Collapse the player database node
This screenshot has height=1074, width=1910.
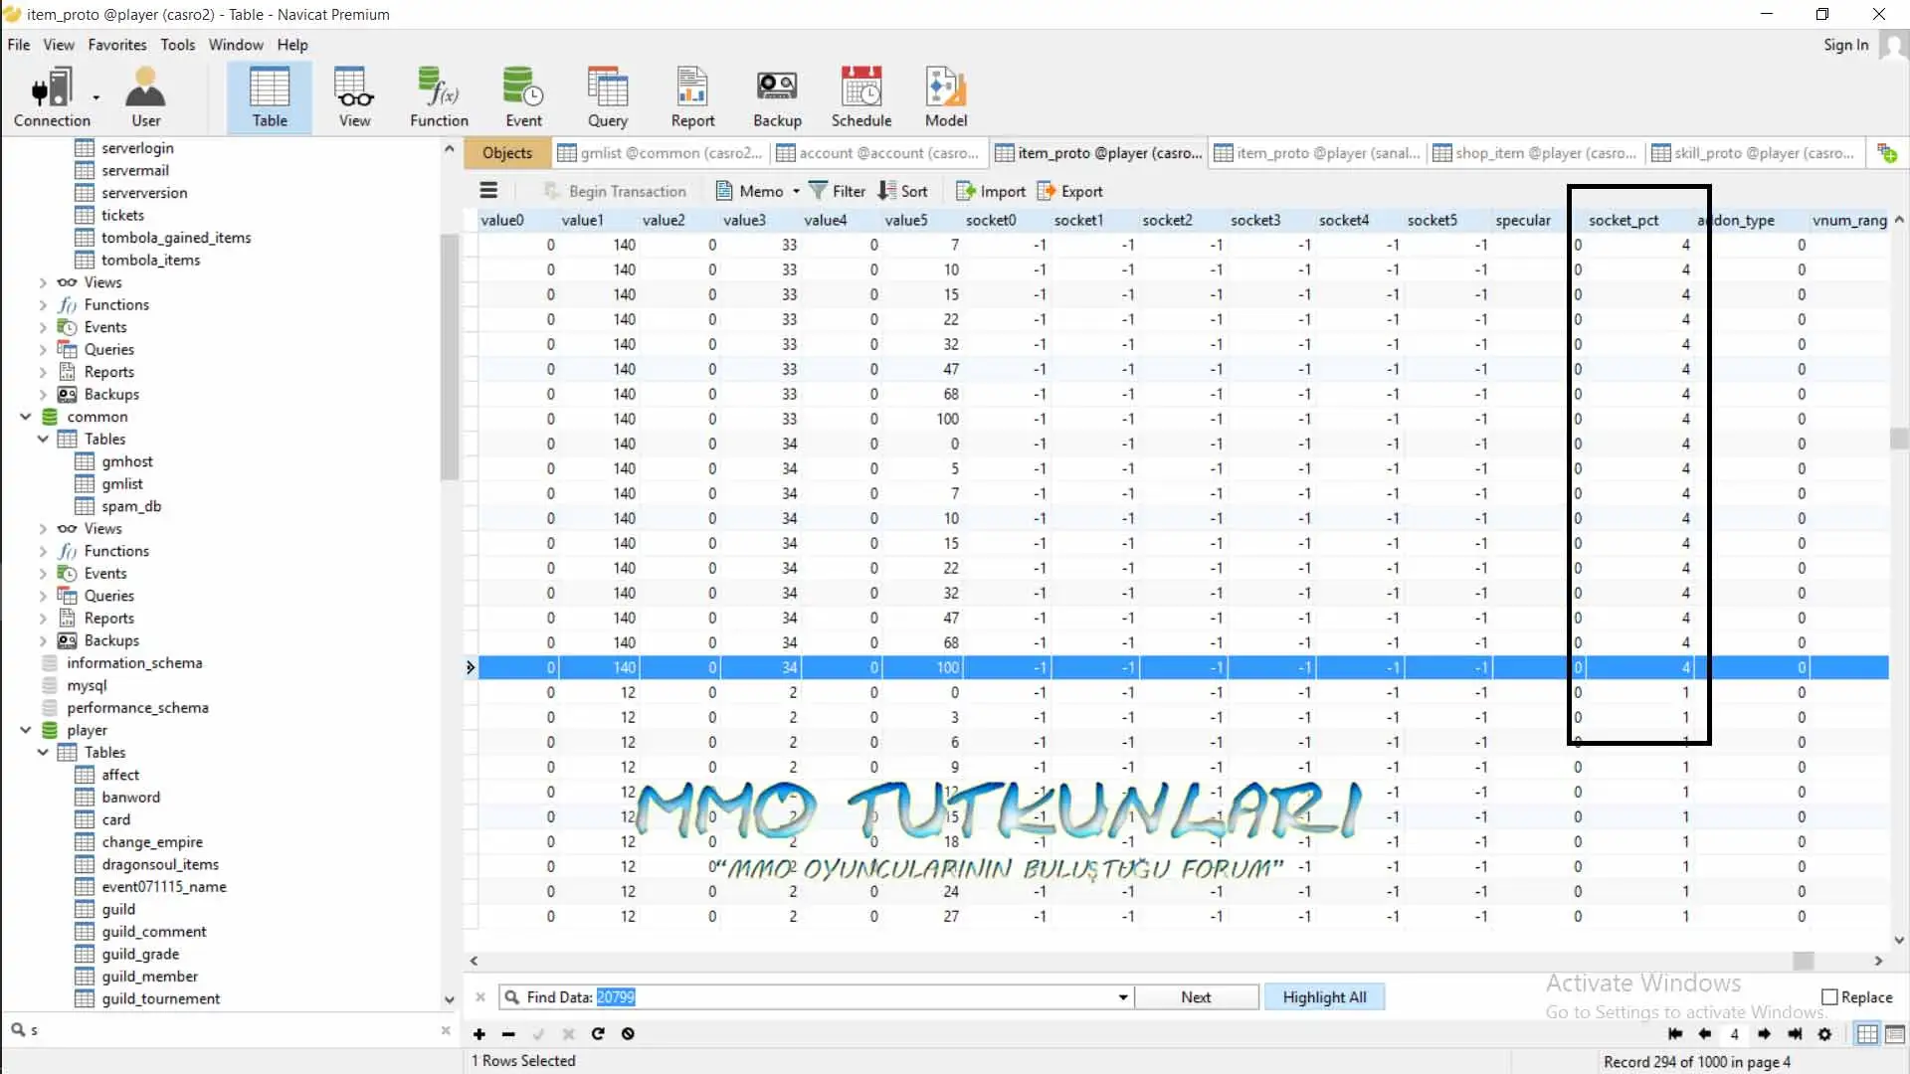(x=26, y=730)
